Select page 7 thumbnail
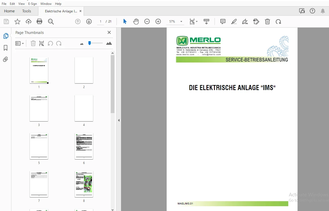 [x=39, y=184]
